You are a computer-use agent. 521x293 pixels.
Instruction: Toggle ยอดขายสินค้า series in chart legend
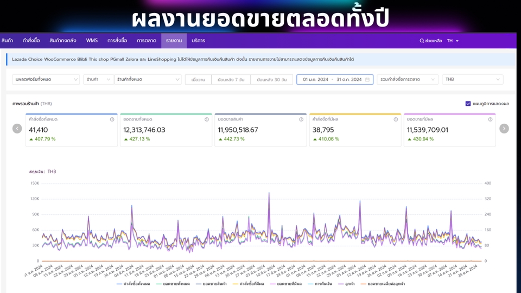pos(211,284)
